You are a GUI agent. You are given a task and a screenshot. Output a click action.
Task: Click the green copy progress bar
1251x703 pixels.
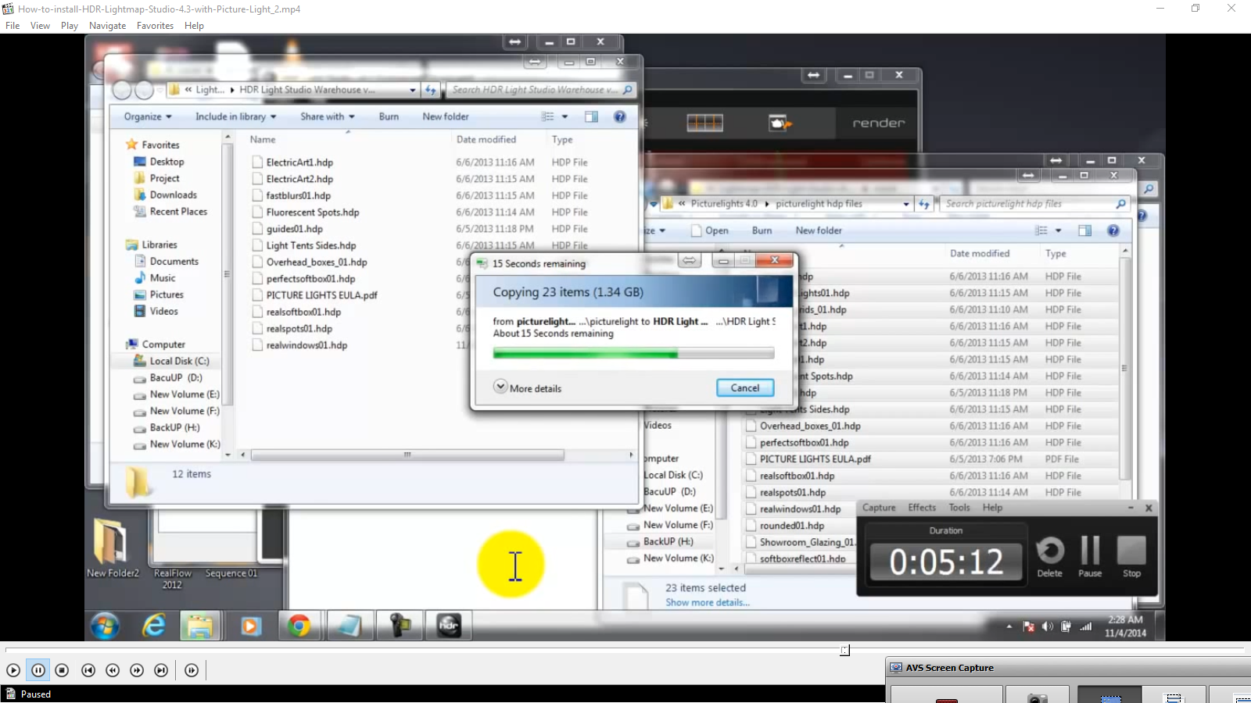click(x=633, y=354)
